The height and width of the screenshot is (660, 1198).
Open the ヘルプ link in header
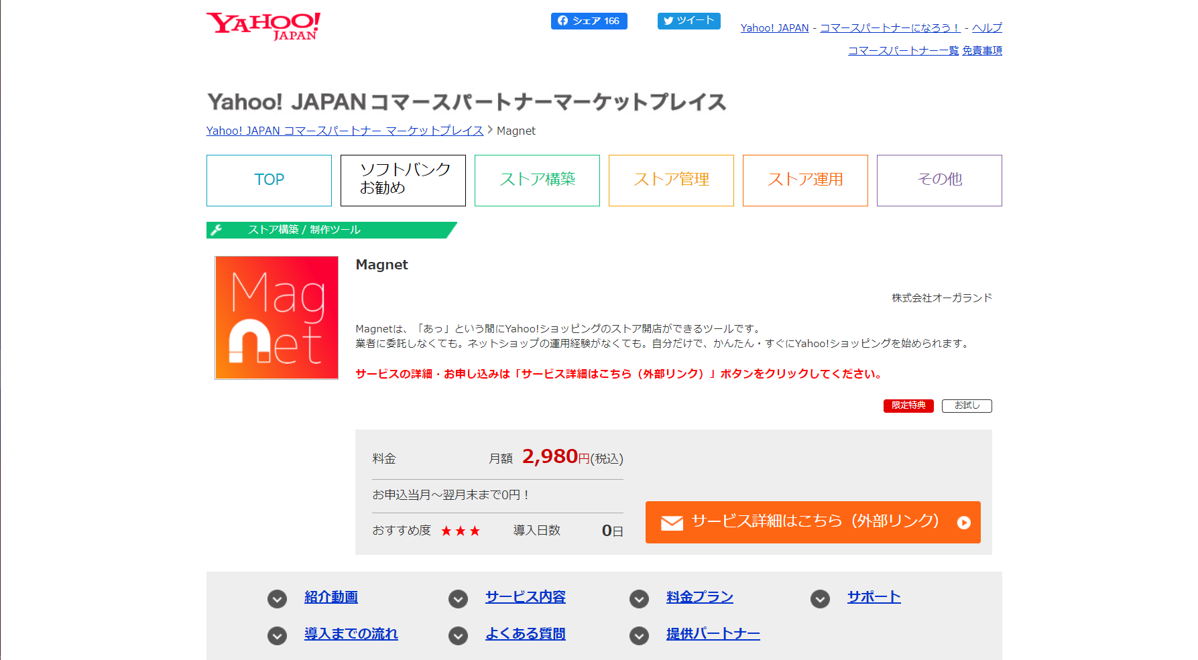(x=987, y=27)
